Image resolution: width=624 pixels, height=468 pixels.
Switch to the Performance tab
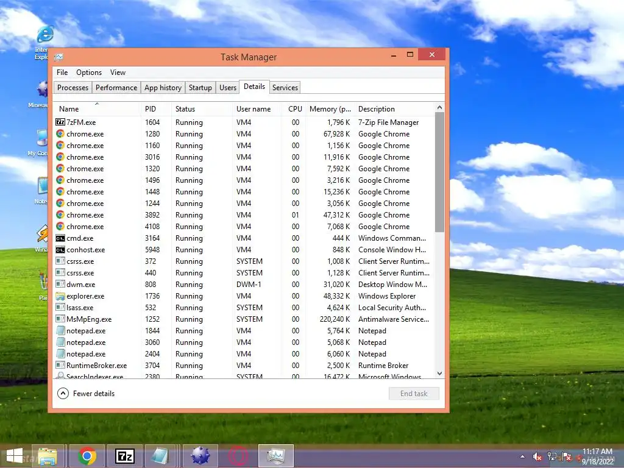(x=116, y=88)
